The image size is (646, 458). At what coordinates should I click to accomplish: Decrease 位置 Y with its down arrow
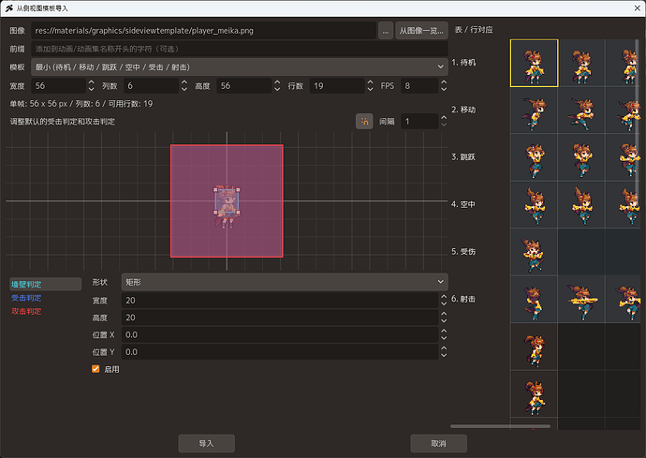444,356
